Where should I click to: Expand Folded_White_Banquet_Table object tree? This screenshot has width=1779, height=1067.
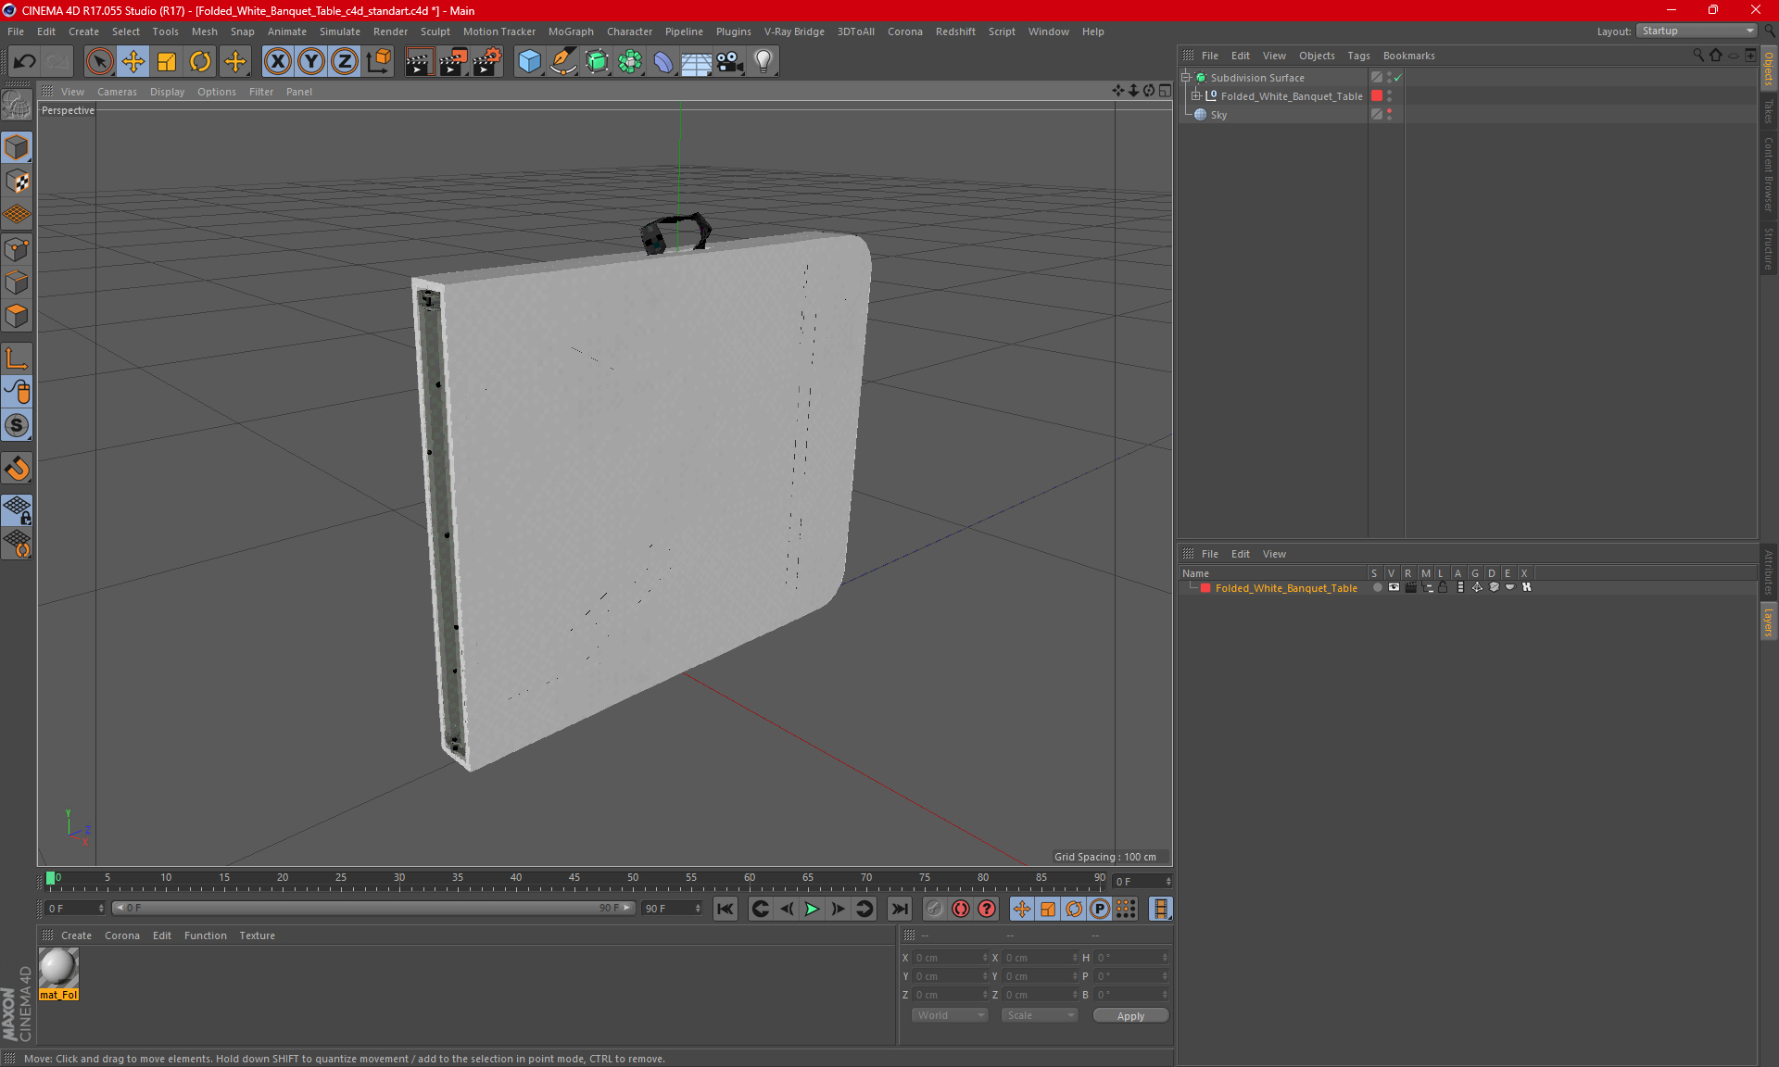click(x=1196, y=96)
